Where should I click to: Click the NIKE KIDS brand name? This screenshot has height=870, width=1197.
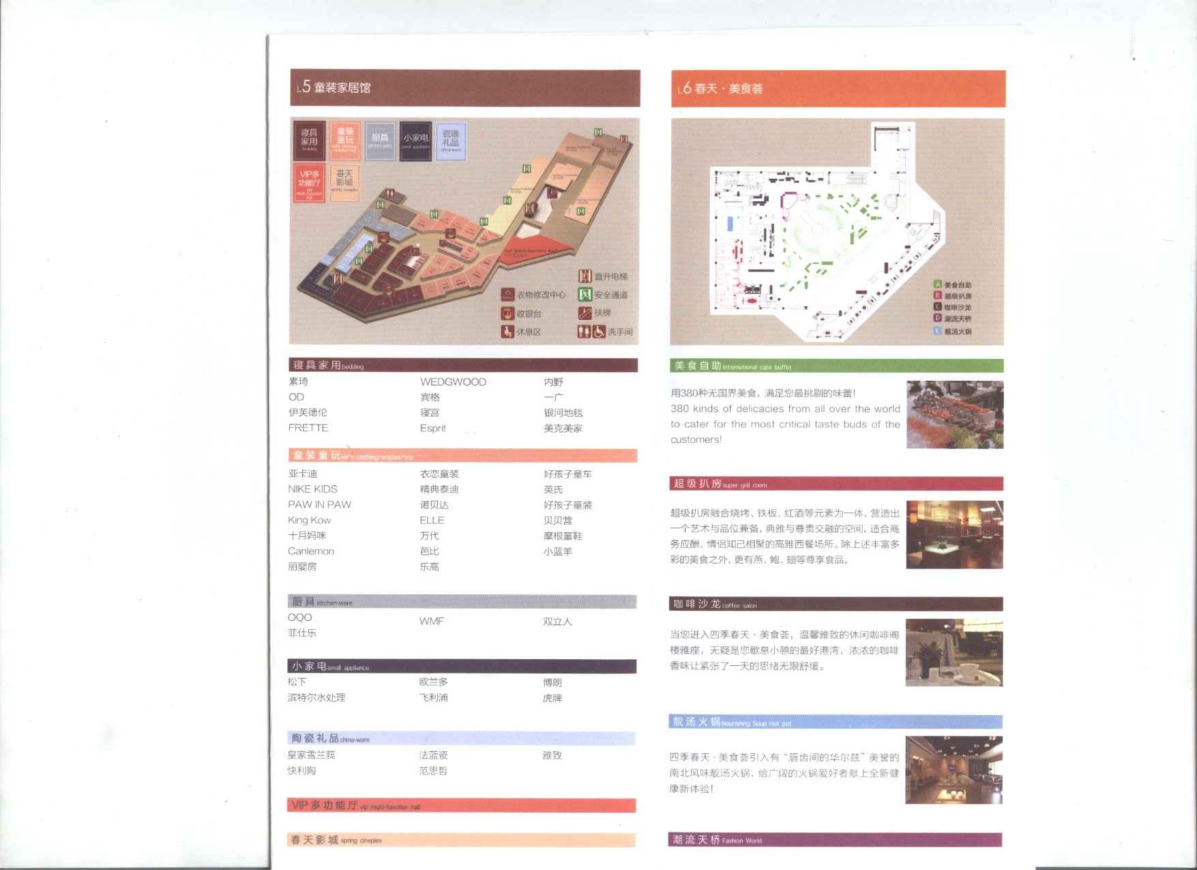pyautogui.click(x=312, y=489)
